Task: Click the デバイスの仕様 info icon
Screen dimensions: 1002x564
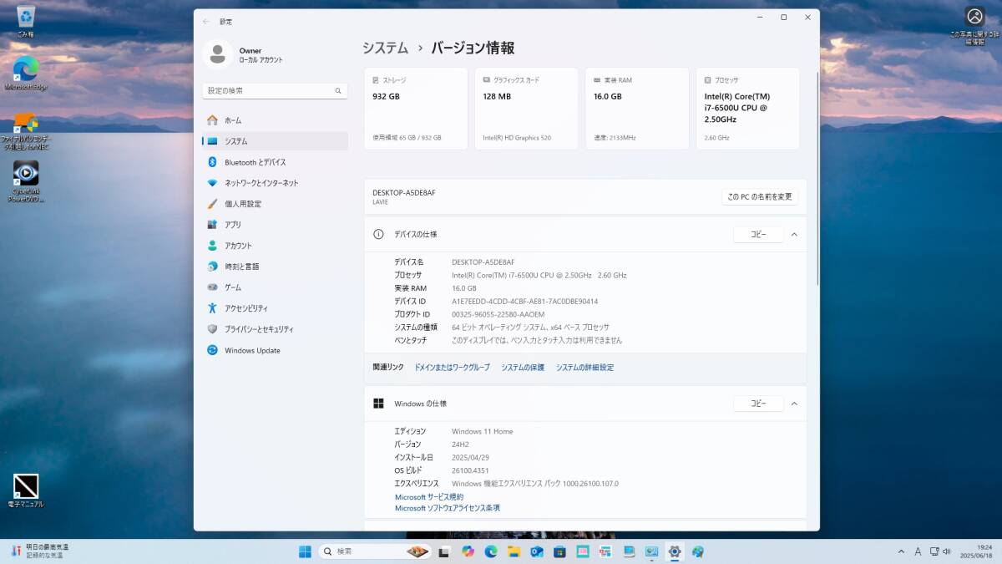Action: pyautogui.click(x=378, y=235)
